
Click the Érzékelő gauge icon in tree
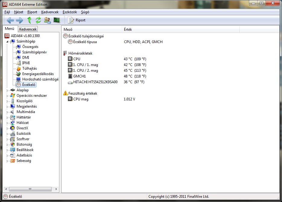click(x=18, y=85)
